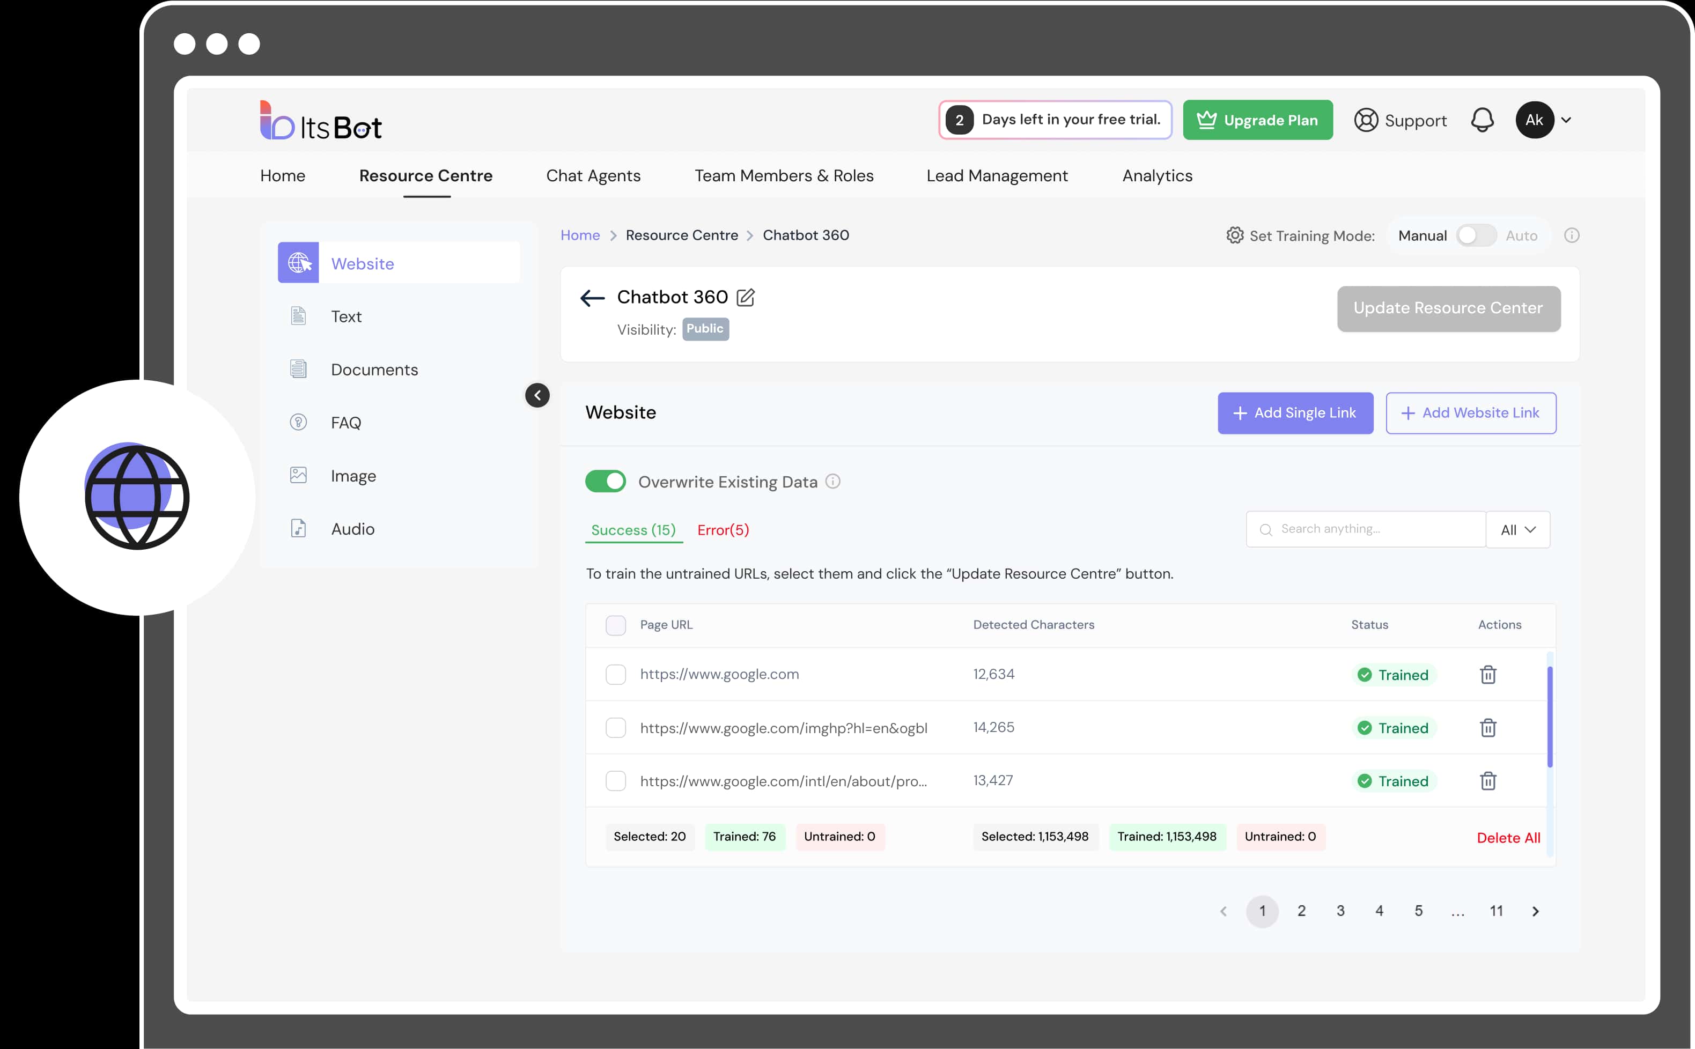Click the Overwrite Existing Data info icon
Screen dimensions: 1695x1049
(832, 482)
